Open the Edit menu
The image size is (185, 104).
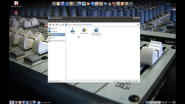[53, 21]
